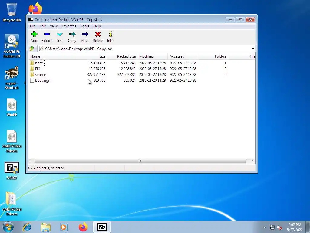Sort by the Folders column header
Viewport: 310px width, 233px height.
[213, 56]
